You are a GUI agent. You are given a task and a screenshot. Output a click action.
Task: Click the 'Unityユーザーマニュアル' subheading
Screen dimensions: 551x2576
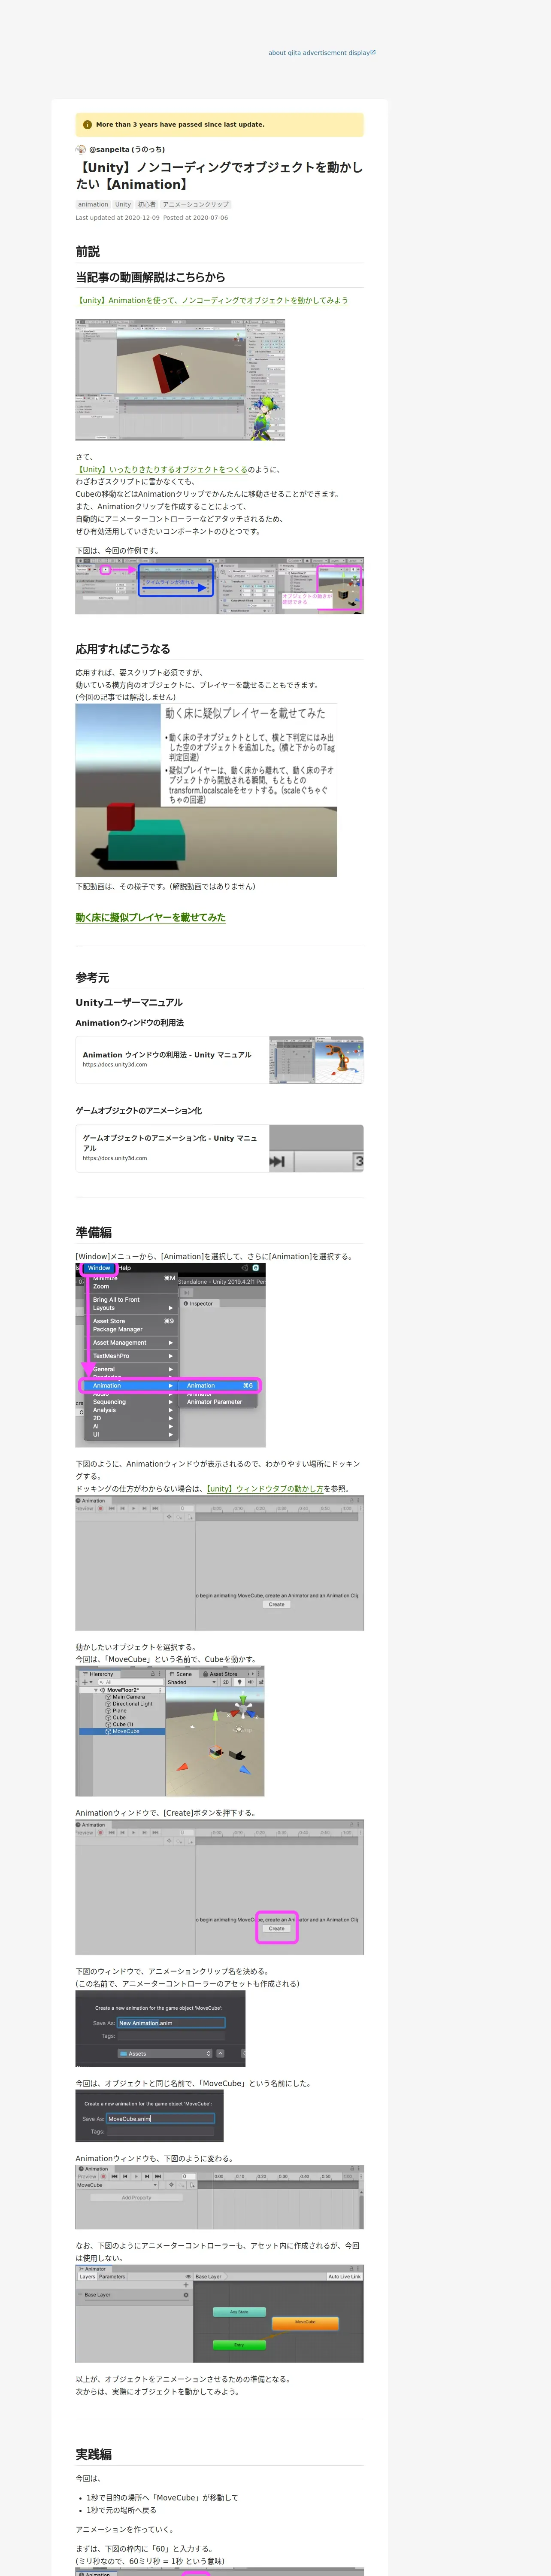129,1003
